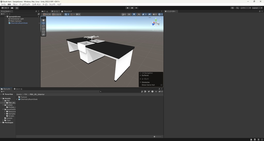Toggle Gizmos display in scene view
The image size is (264, 141).
[159, 14]
